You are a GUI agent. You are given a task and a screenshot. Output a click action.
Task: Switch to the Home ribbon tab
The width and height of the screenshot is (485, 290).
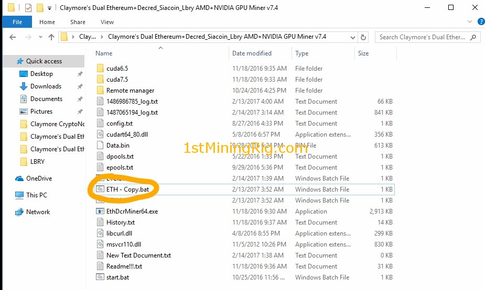click(47, 22)
